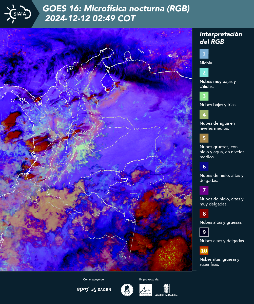Select legend swatch 3 for low cold clouds

click(204, 96)
